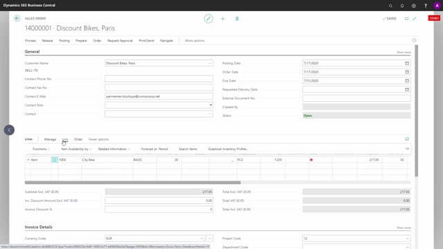Open the search magnifier icon
Image resolution: width=443 pixels, height=249 pixels.
point(390,6)
